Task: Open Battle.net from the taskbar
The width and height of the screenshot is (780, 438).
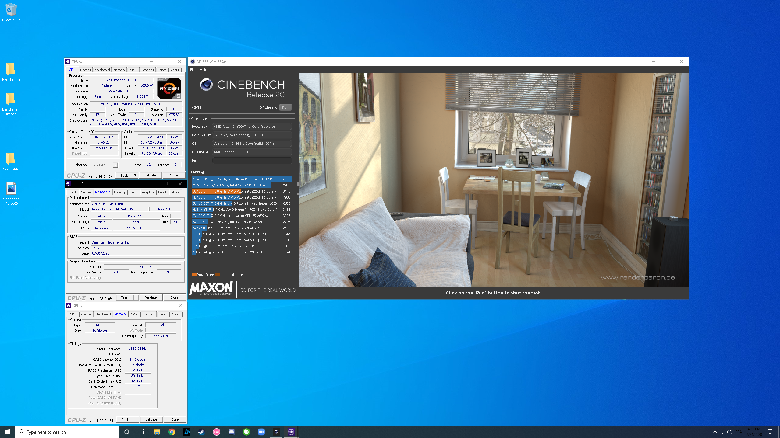Action: tap(186, 432)
